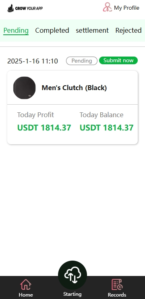
Task: Select the Men's Clutch product image
Action: click(24, 88)
